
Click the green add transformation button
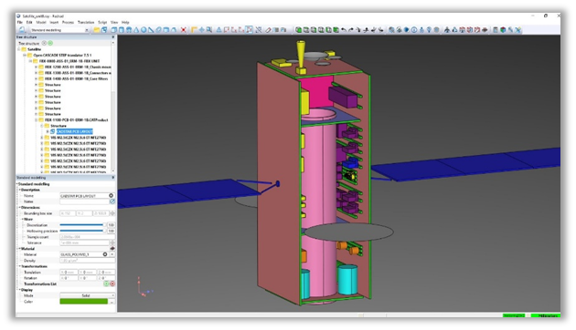106,284
